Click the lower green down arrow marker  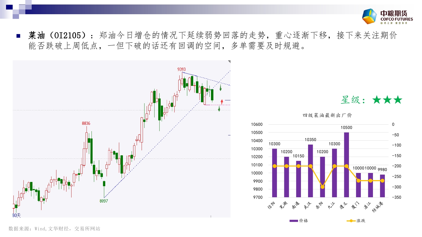(219, 108)
